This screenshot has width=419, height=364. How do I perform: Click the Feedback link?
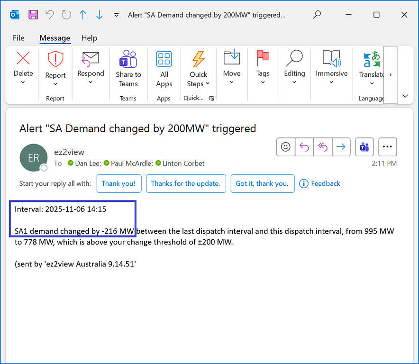(320, 183)
